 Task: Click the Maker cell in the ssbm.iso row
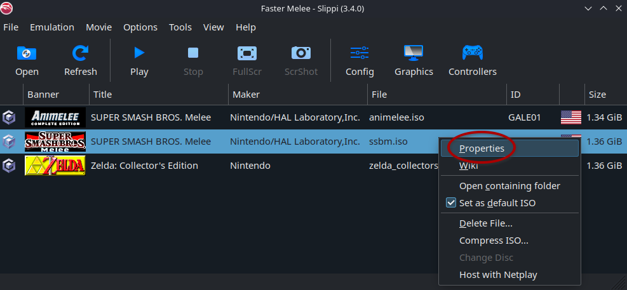(x=295, y=142)
